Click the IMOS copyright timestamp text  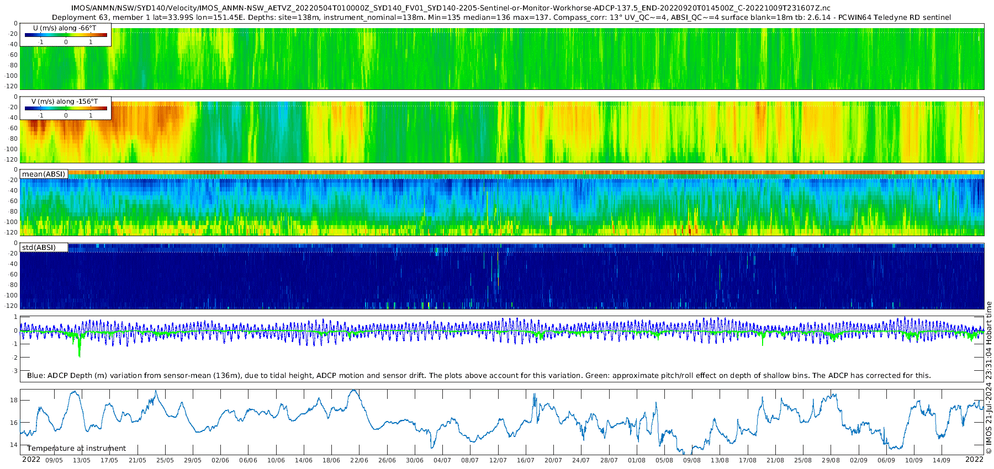988,380
